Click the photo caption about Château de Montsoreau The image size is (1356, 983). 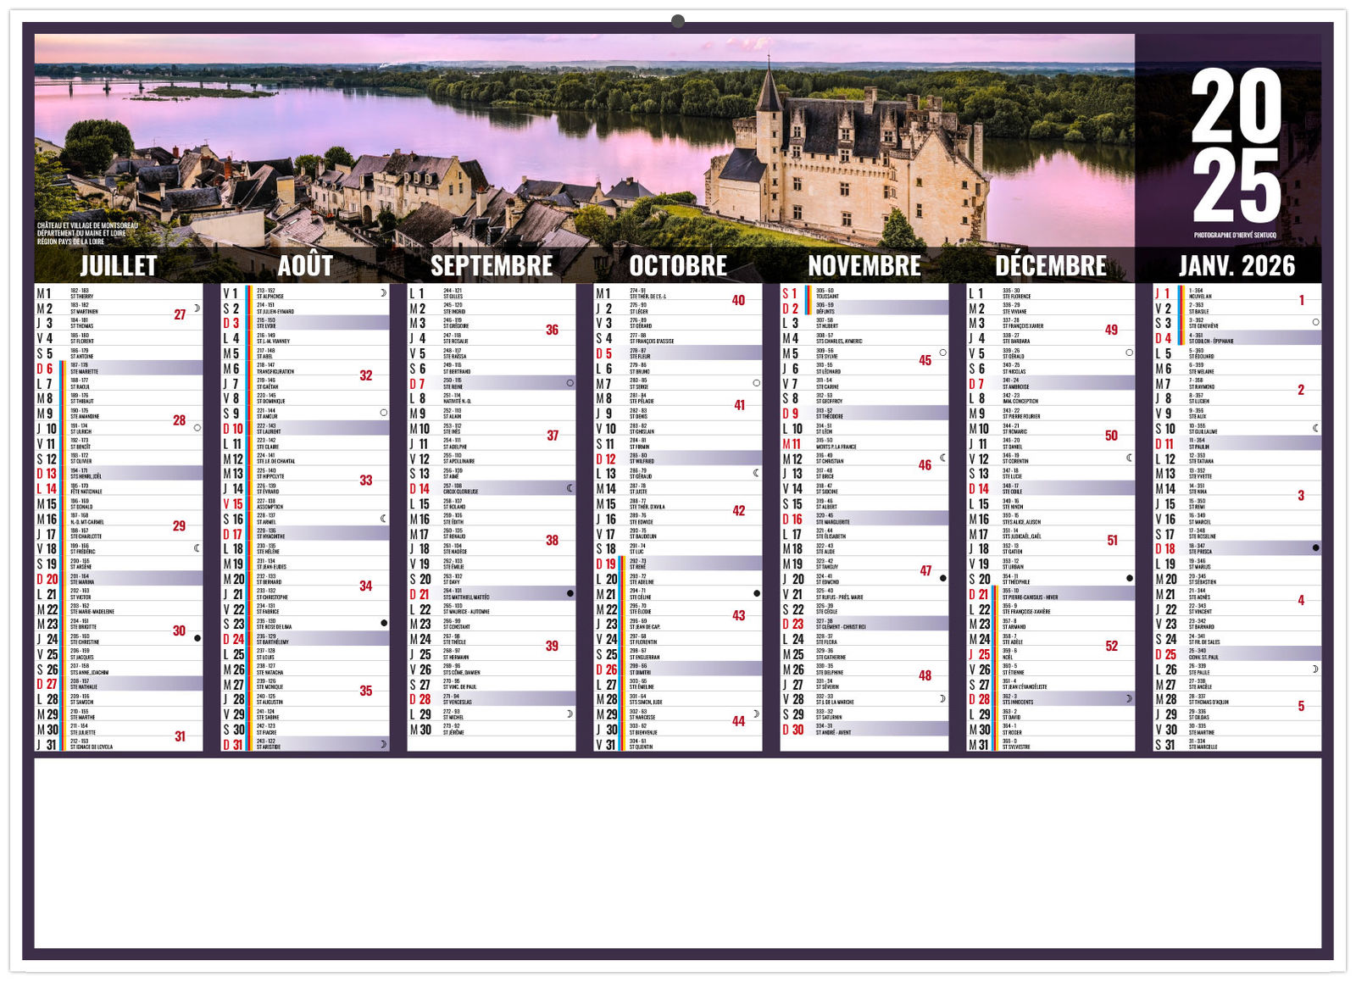[87, 234]
